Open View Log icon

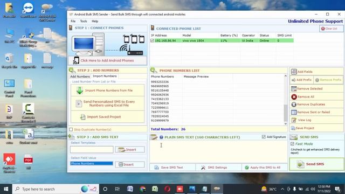294,120
